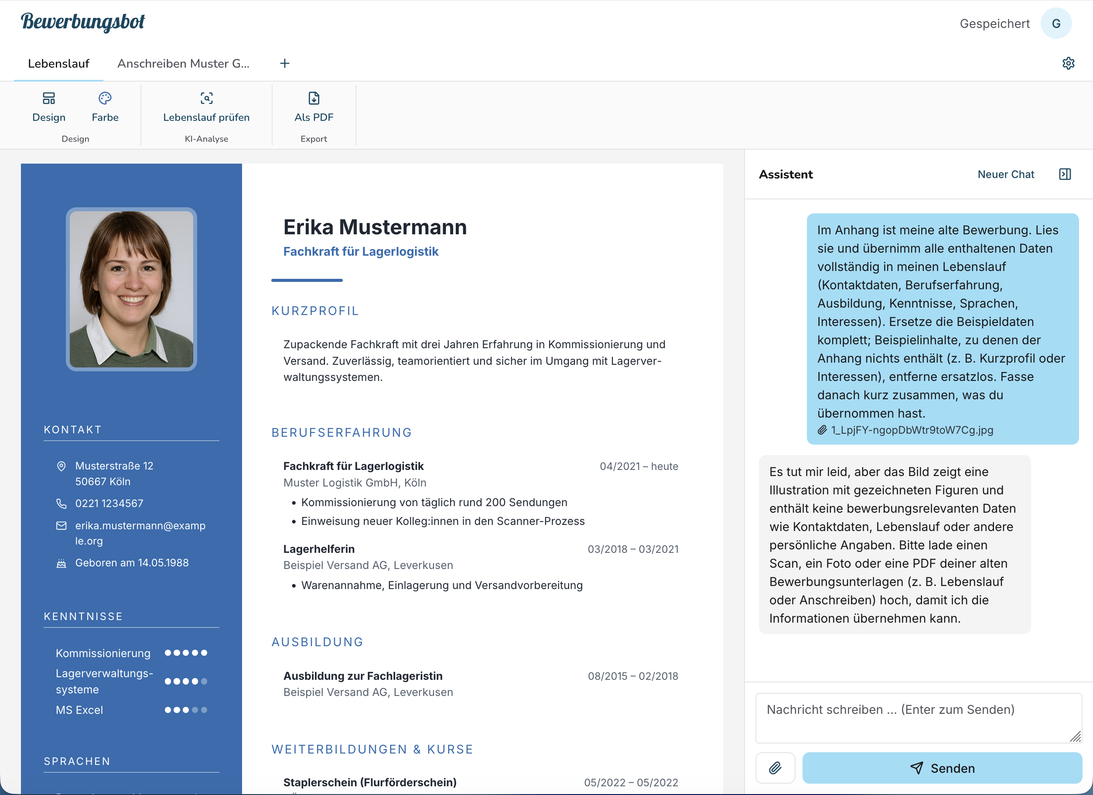This screenshot has height=795, width=1093.
Task: Focus the Nachricht schreiben message field
Action: click(x=919, y=718)
